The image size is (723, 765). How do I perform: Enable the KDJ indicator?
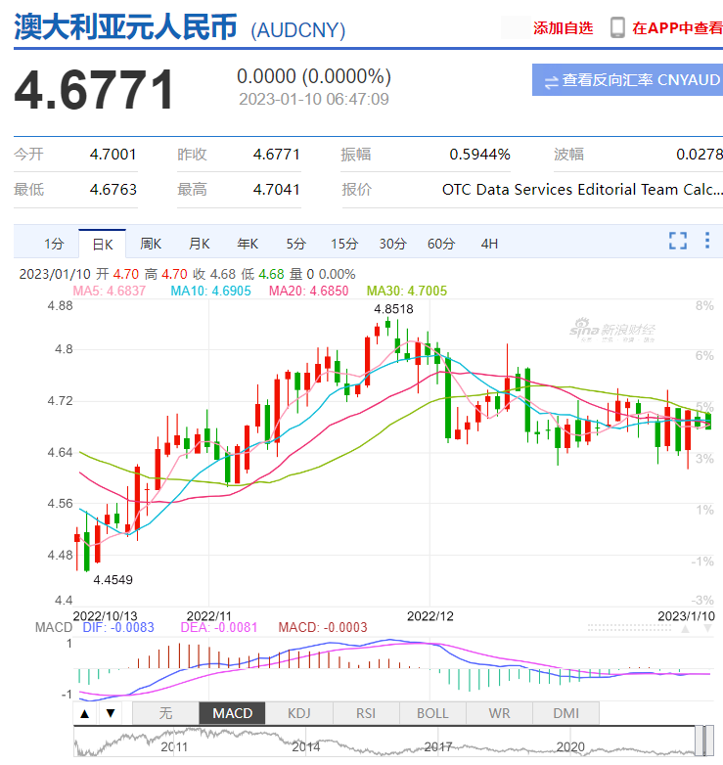(x=299, y=714)
